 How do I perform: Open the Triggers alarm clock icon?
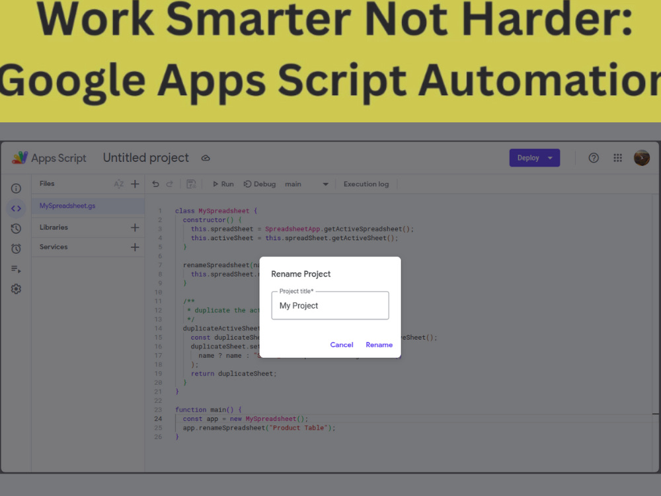click(x=16, y=249)
